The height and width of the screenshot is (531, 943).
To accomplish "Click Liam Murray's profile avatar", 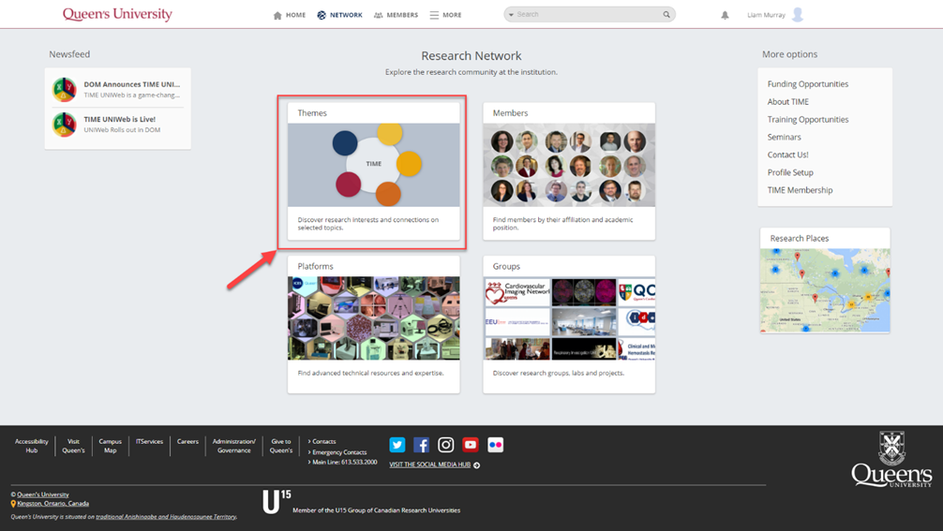I will 798,15.
